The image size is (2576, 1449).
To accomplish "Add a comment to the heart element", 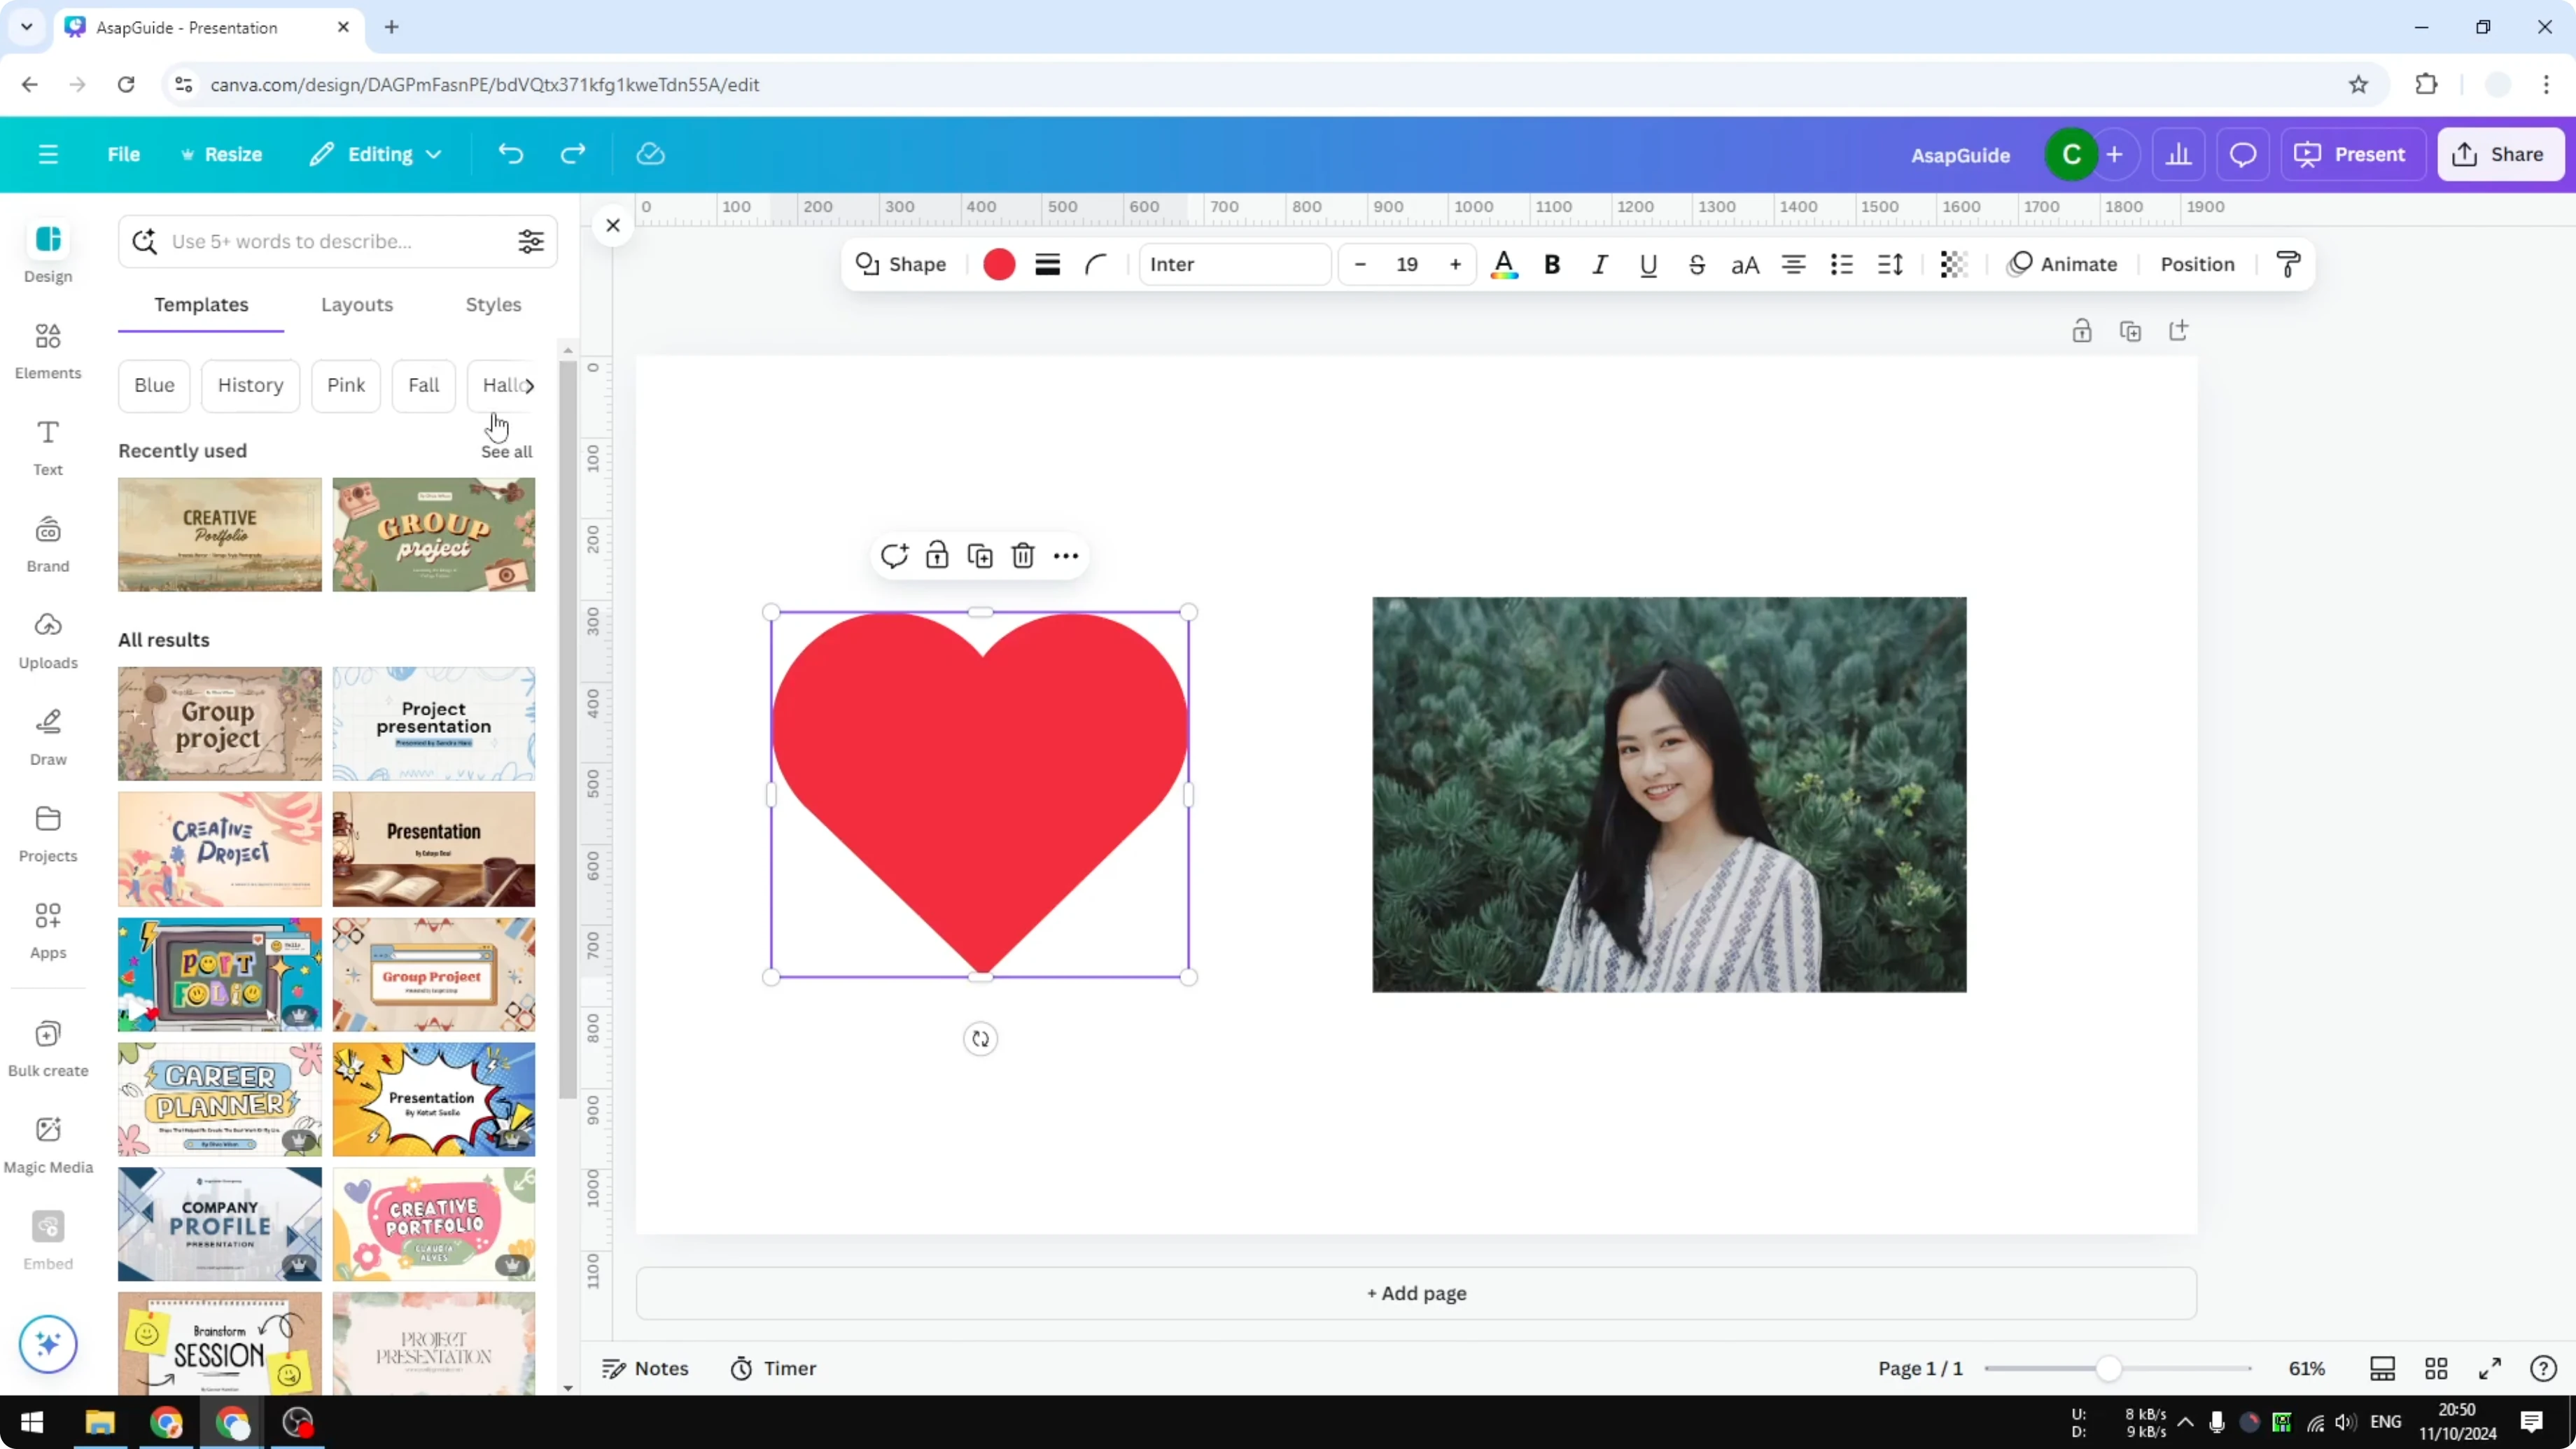I will pyautogui.click(x=893, y=556).
